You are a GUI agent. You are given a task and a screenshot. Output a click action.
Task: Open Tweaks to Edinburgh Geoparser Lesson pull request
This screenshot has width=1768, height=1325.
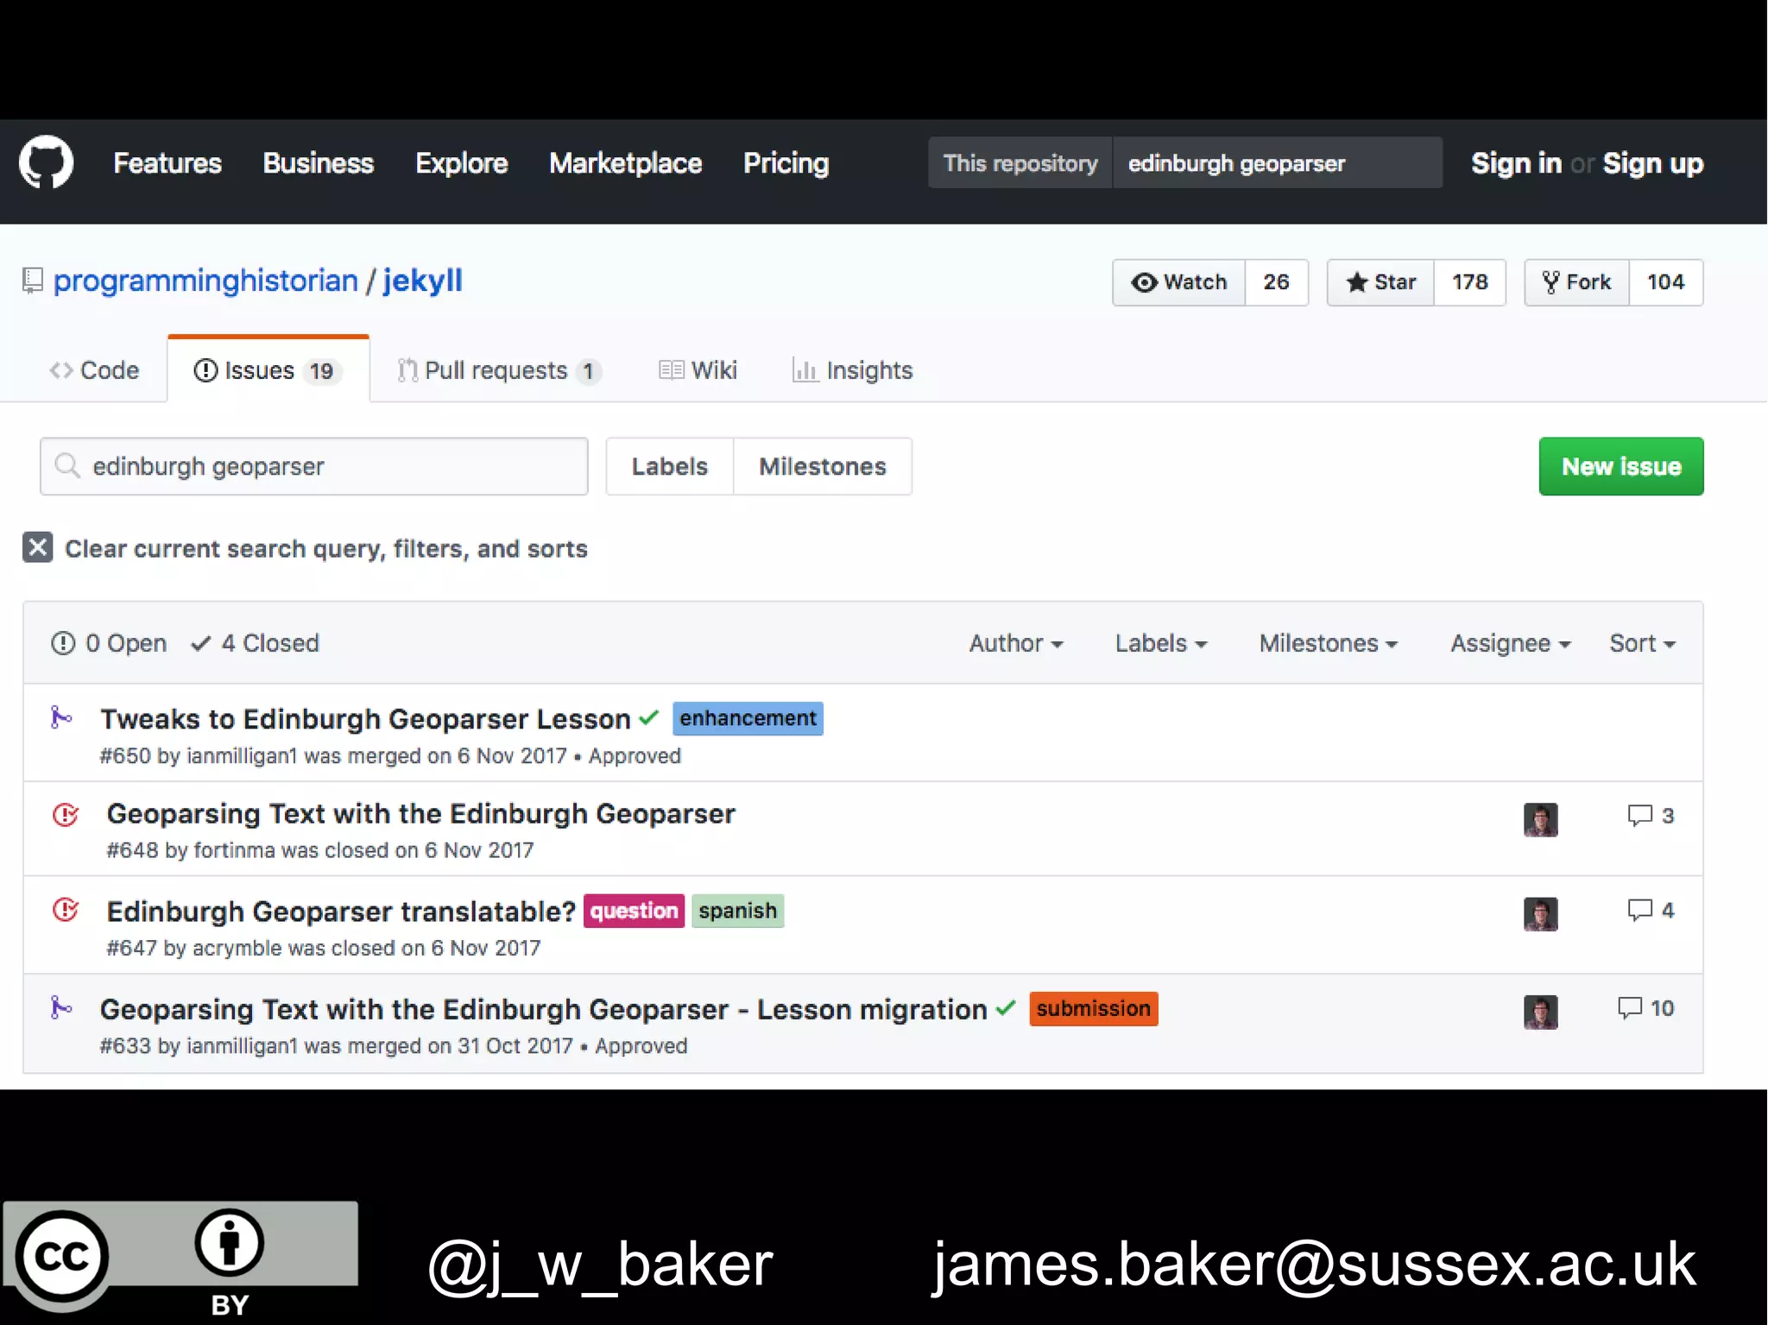(366, 719)
